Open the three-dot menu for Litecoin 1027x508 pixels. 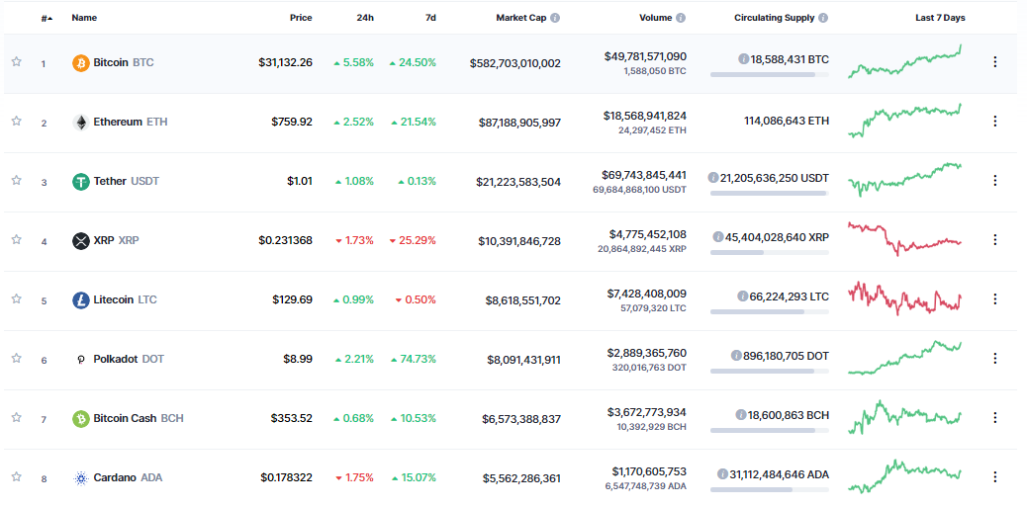(995, 299)
